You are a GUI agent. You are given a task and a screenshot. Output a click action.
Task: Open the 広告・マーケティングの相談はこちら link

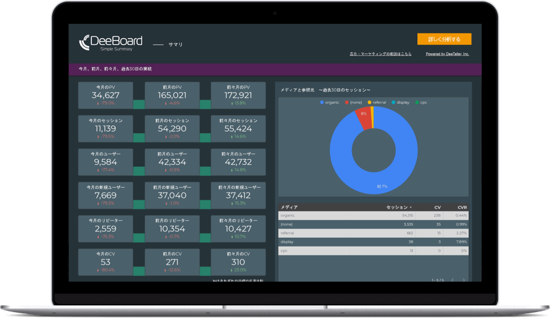pos(380,54)
